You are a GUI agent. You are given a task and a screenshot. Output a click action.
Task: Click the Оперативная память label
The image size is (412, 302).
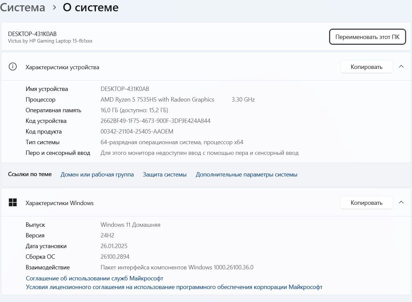(53, 110)
